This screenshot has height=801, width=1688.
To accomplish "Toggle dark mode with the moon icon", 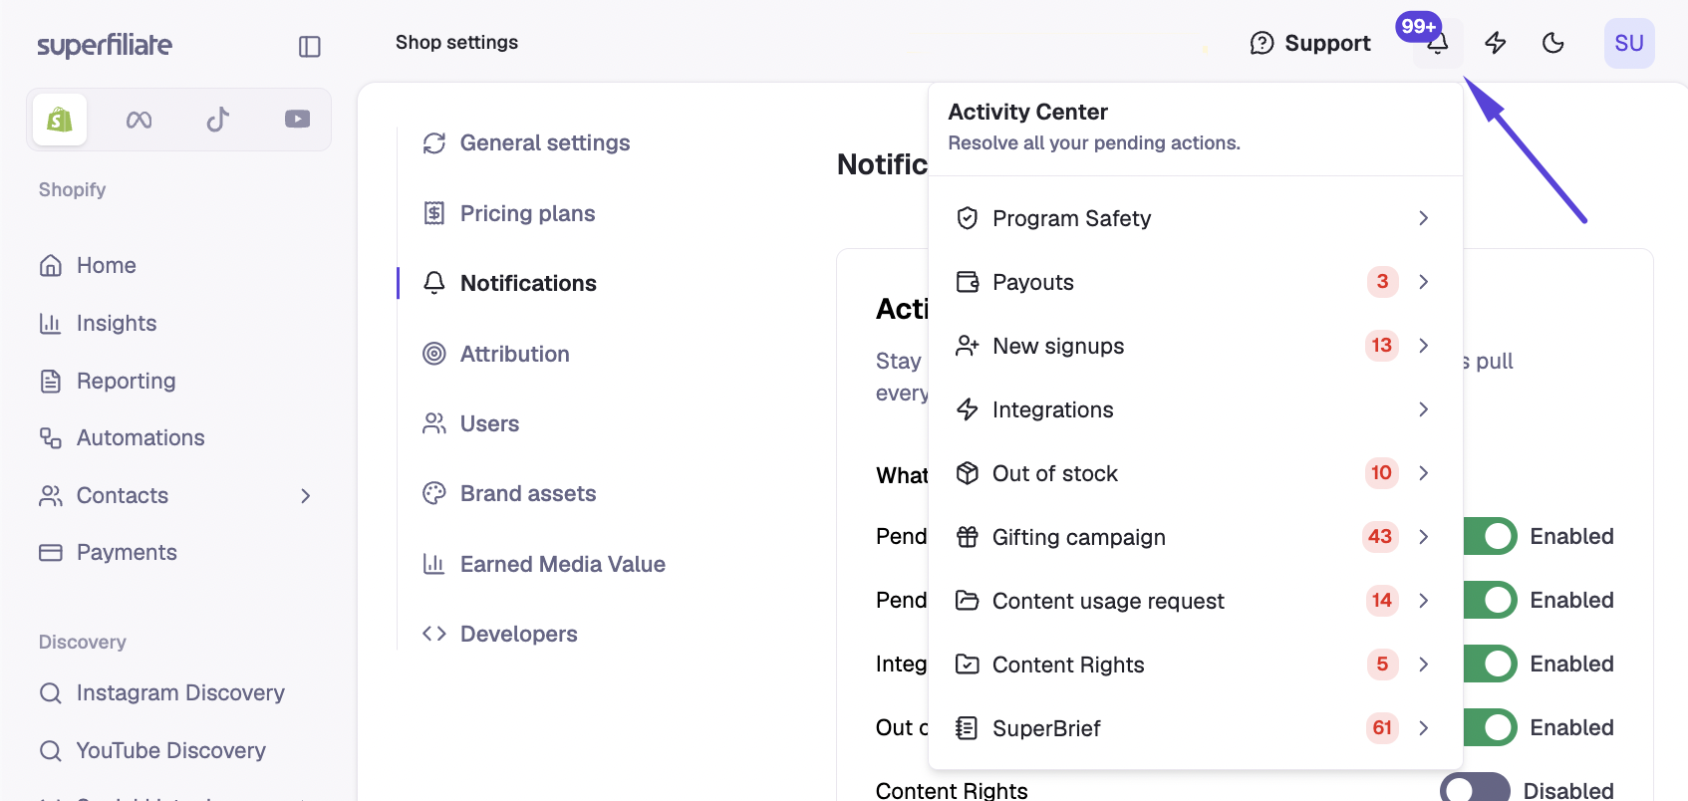I will click(1553, 43).
